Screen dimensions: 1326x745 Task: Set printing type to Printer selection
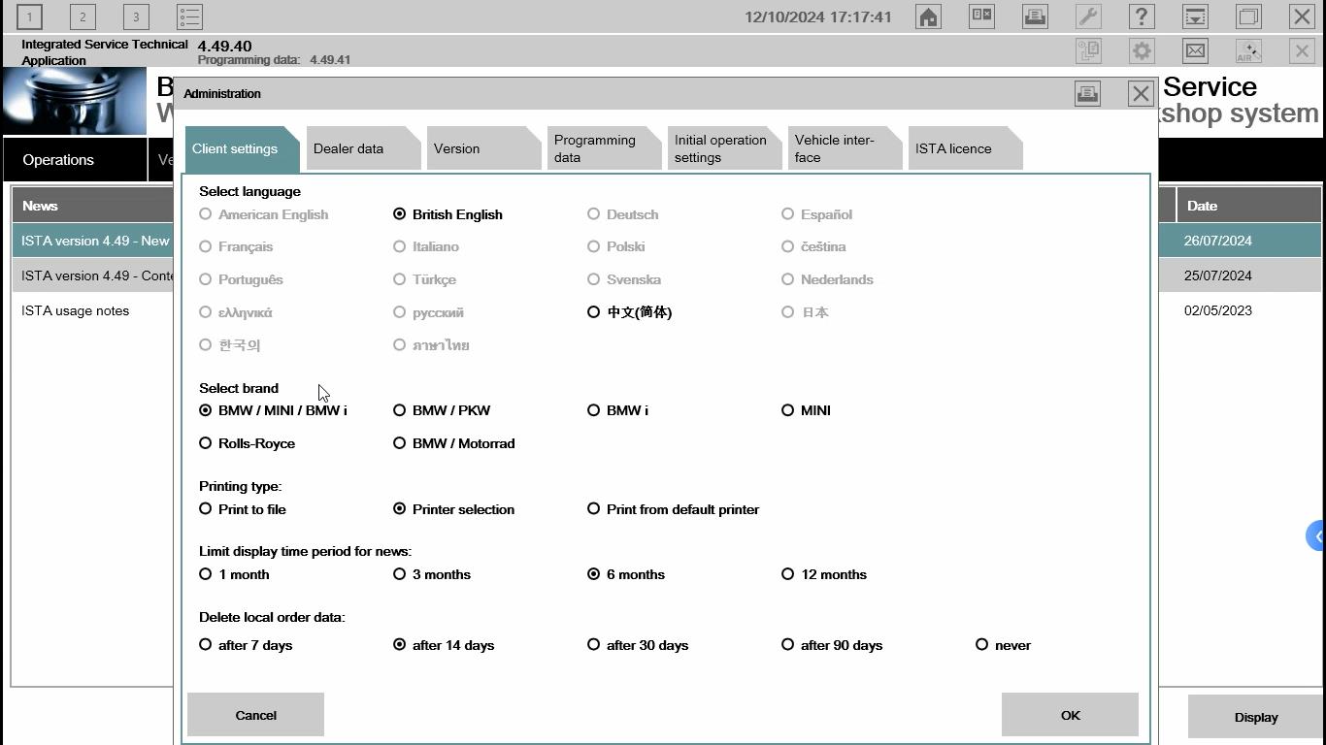tap(453, 509)
